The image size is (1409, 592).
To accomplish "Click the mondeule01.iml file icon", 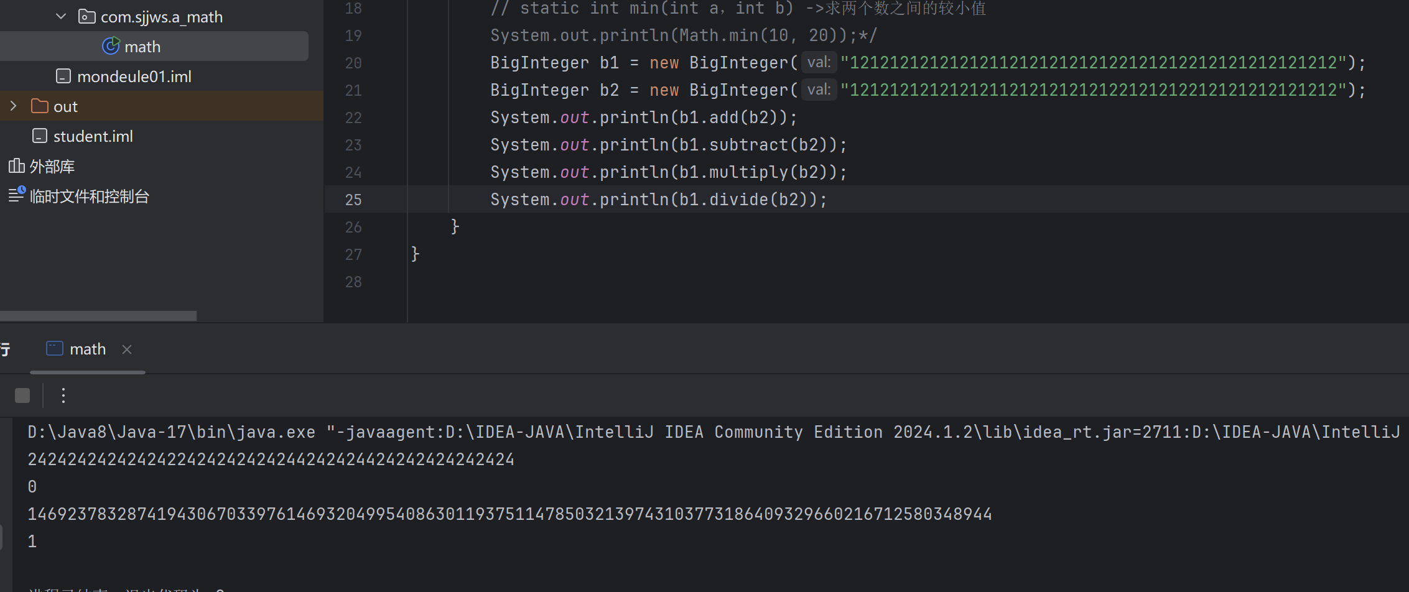I will click(63, 76).
